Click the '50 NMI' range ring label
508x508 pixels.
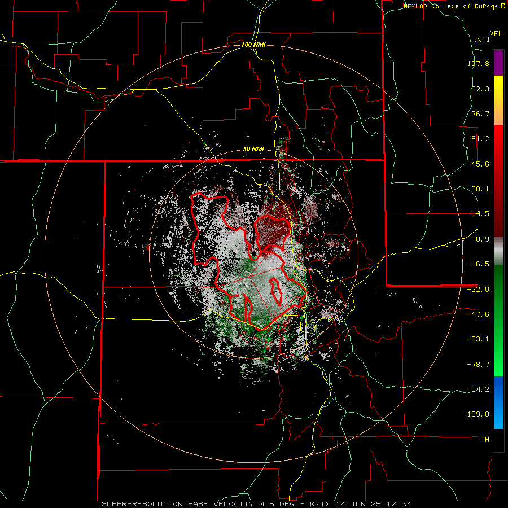point(253,150)
